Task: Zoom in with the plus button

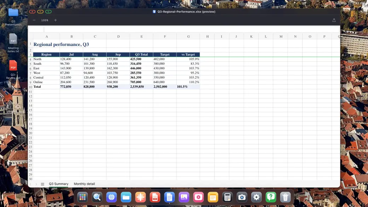Action: (56, 20)
